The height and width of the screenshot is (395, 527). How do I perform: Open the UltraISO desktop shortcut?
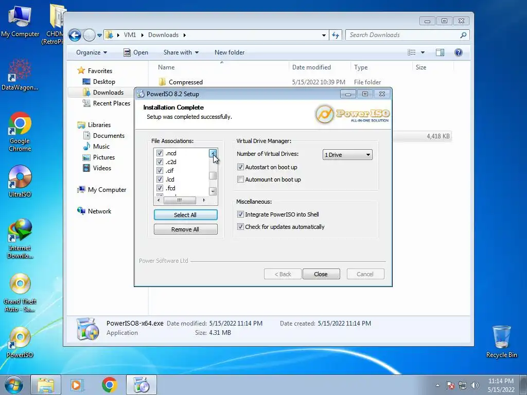tap(20, 182)
